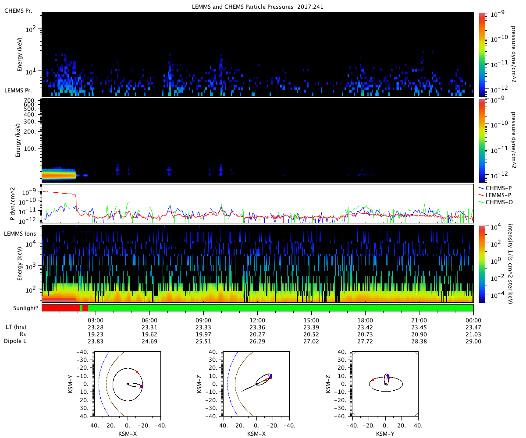Click the plot title with date 2017:241
This screenshot has width=526, height=438.
[x=257, y=7]
